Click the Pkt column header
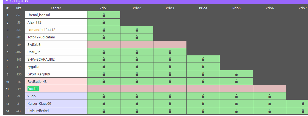Screen dimensions: 308x116 19,8
